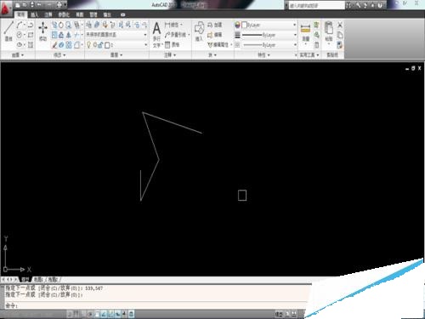
Task: Switch to the Manage (管理) ribbon tab
Action: 93,14
